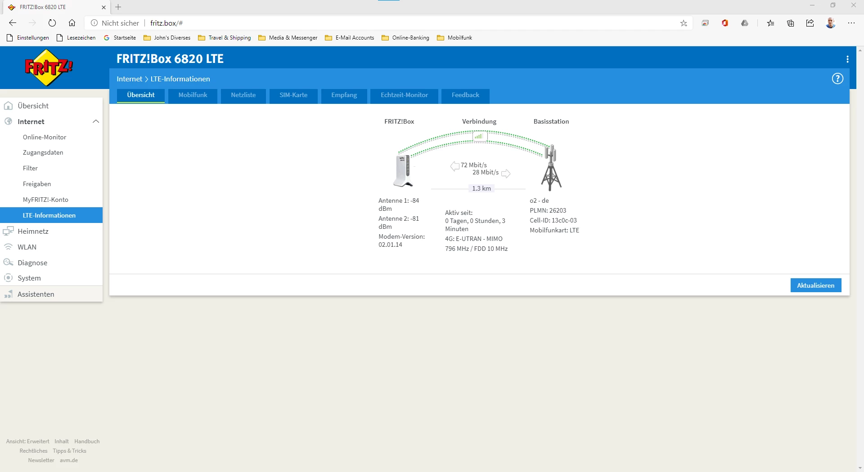Open the SIM-Karte tab
This screenshot has width=864, height=472.
293,95
